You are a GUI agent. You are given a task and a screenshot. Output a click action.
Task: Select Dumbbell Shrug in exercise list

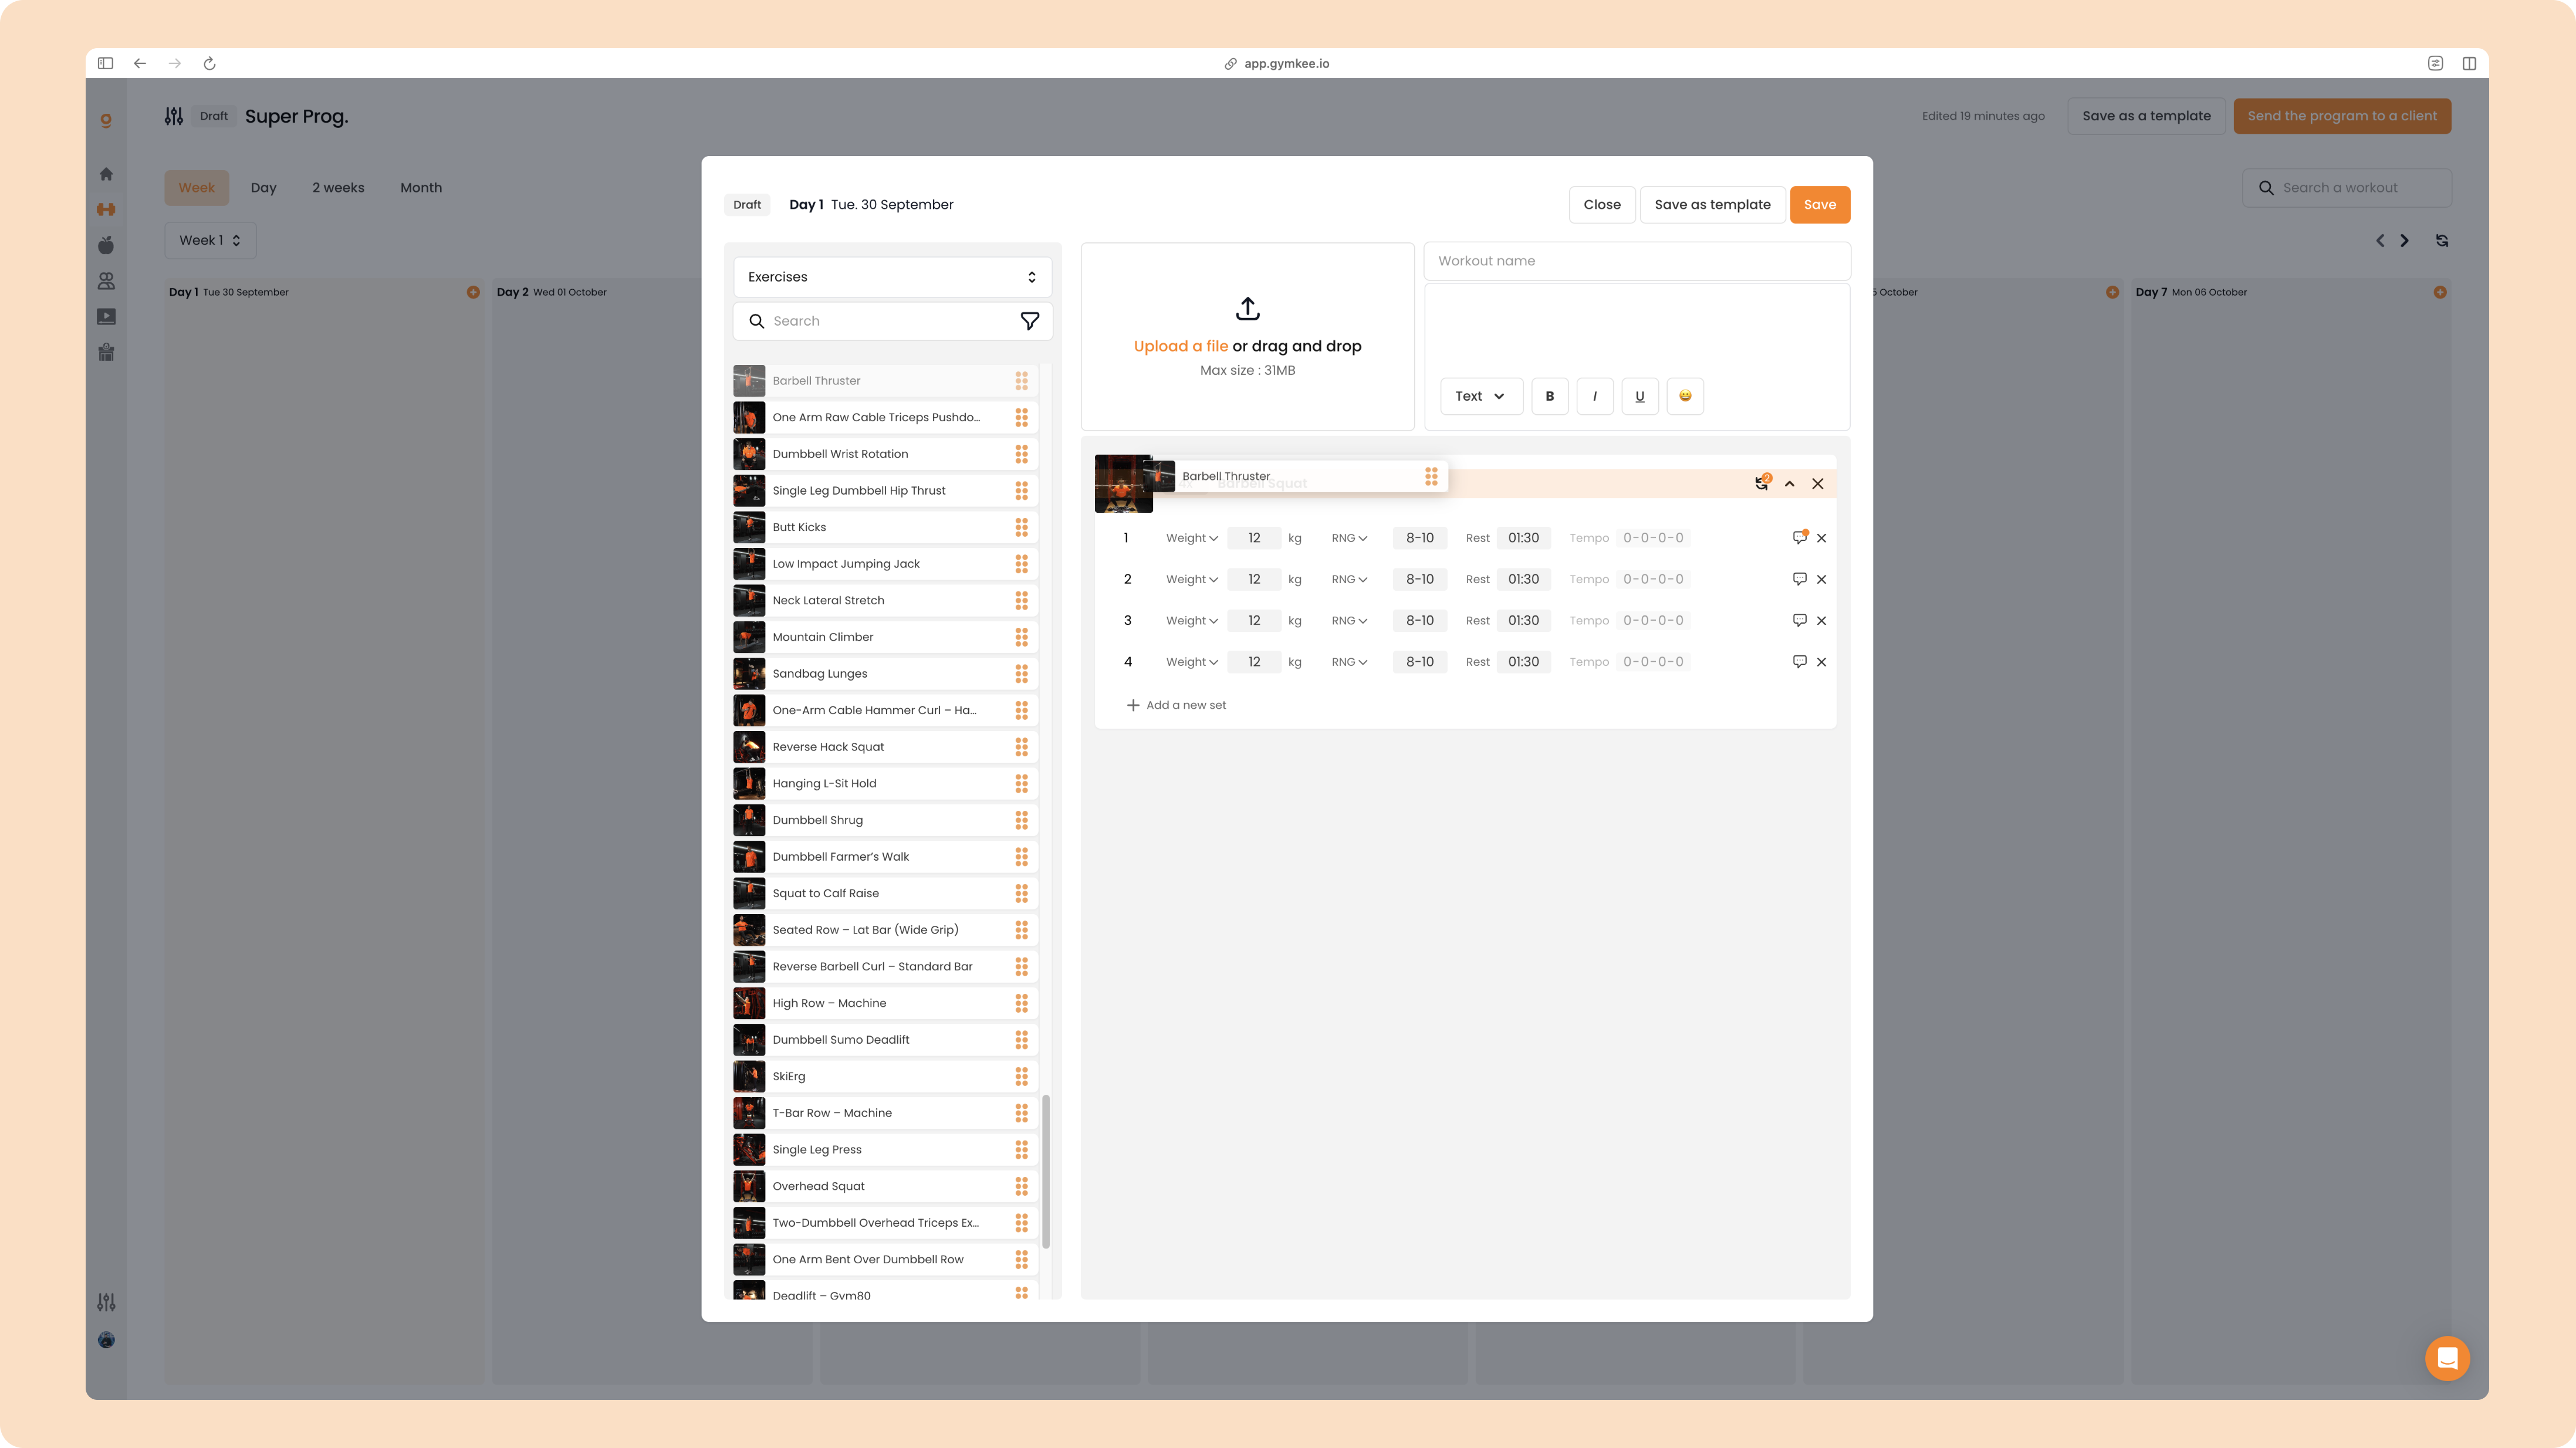tap(885, 820)
